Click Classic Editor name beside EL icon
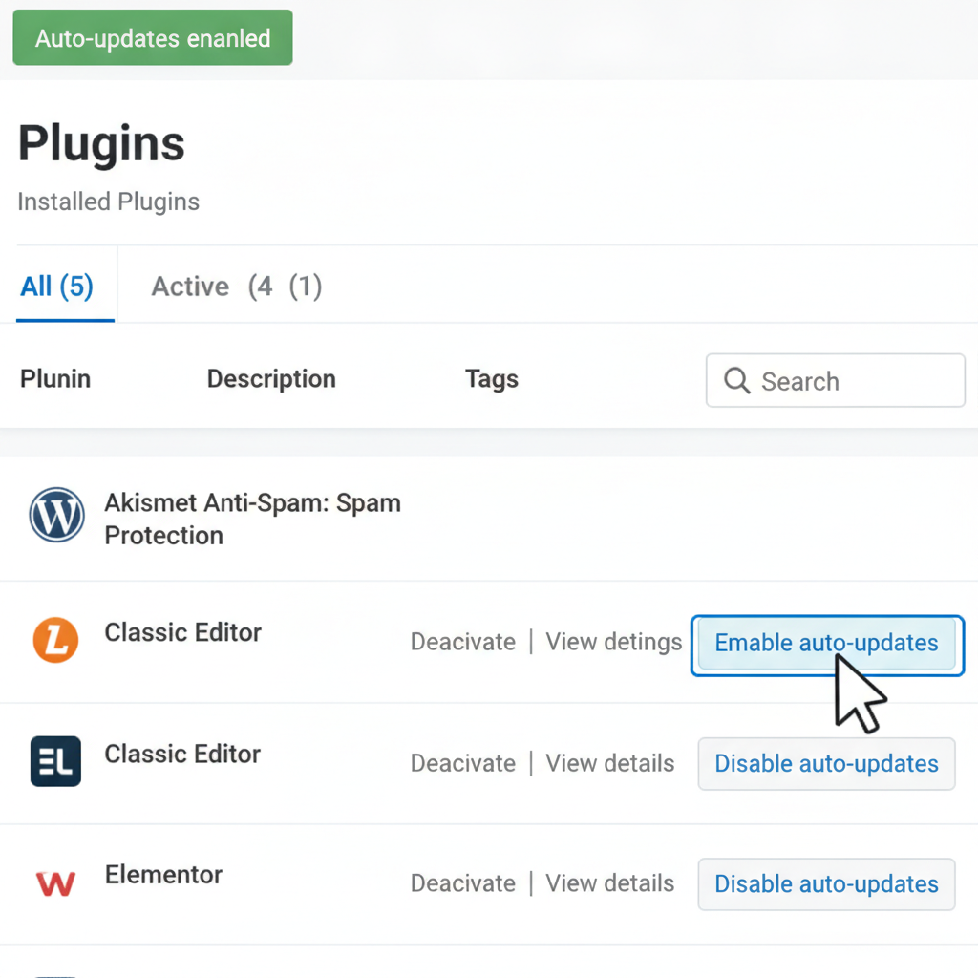The width and height of the screenshot is (978, 978). point(182,754)
